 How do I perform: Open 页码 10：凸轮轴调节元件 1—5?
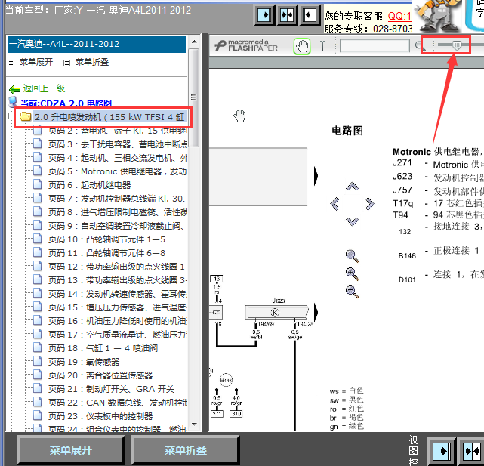click(106, 239)
